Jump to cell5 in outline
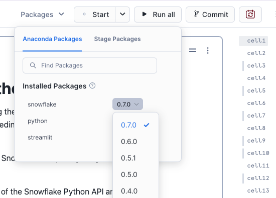276x198 pixels. click(x=256, y=90)
